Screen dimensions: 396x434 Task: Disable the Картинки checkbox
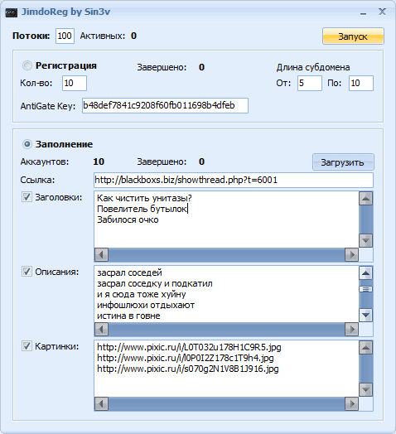point(27,346)
